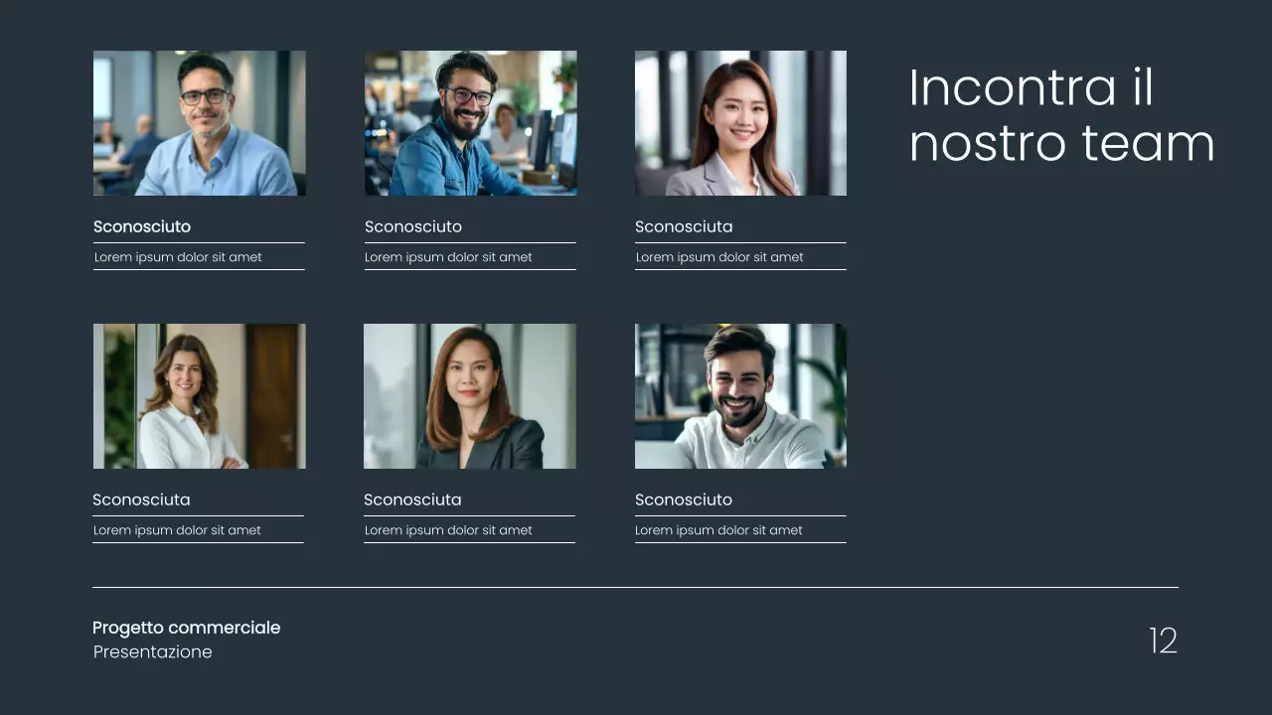Click the 'Sconosciuto' name under denim shirt man
1272x715 pixels.
coord(413,226)
